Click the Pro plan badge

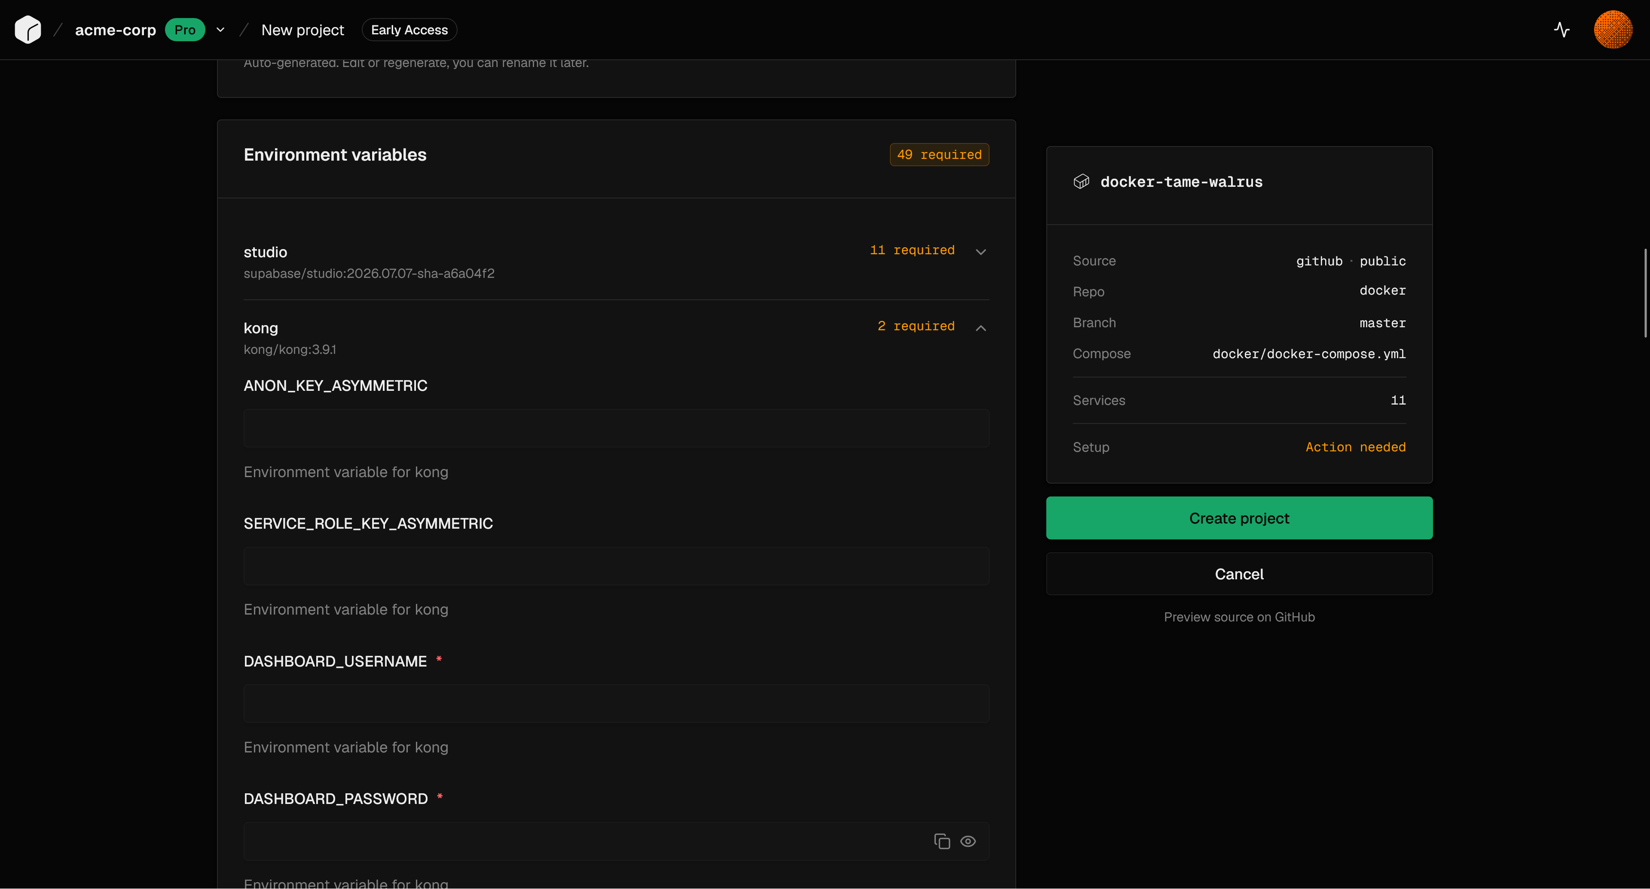[185, 30]
